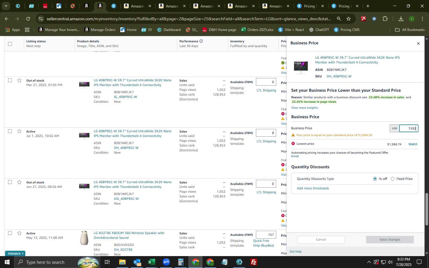Switch to the second Pricing CMS tab
Image resolution: width=429 pixels, height=268 pixels.
(345, 6)
